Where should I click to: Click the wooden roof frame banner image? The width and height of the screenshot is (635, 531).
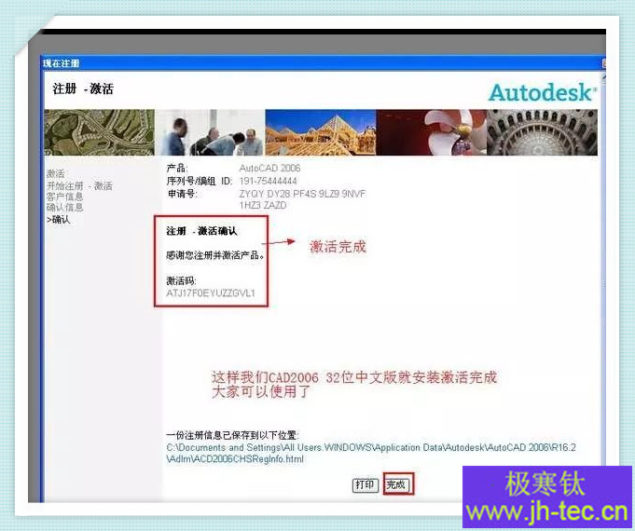tap(321, 132)
